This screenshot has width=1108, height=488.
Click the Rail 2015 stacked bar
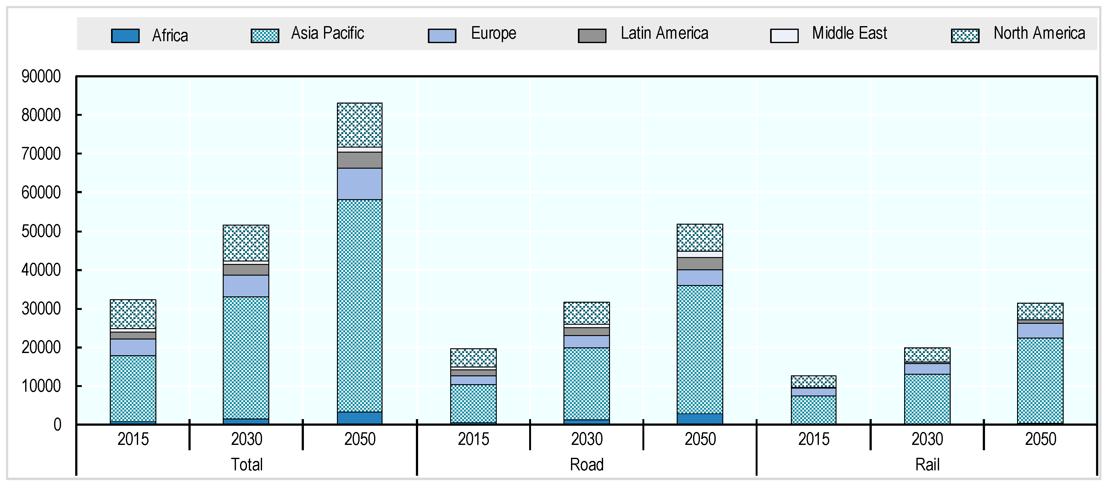(x=813, y=399)
